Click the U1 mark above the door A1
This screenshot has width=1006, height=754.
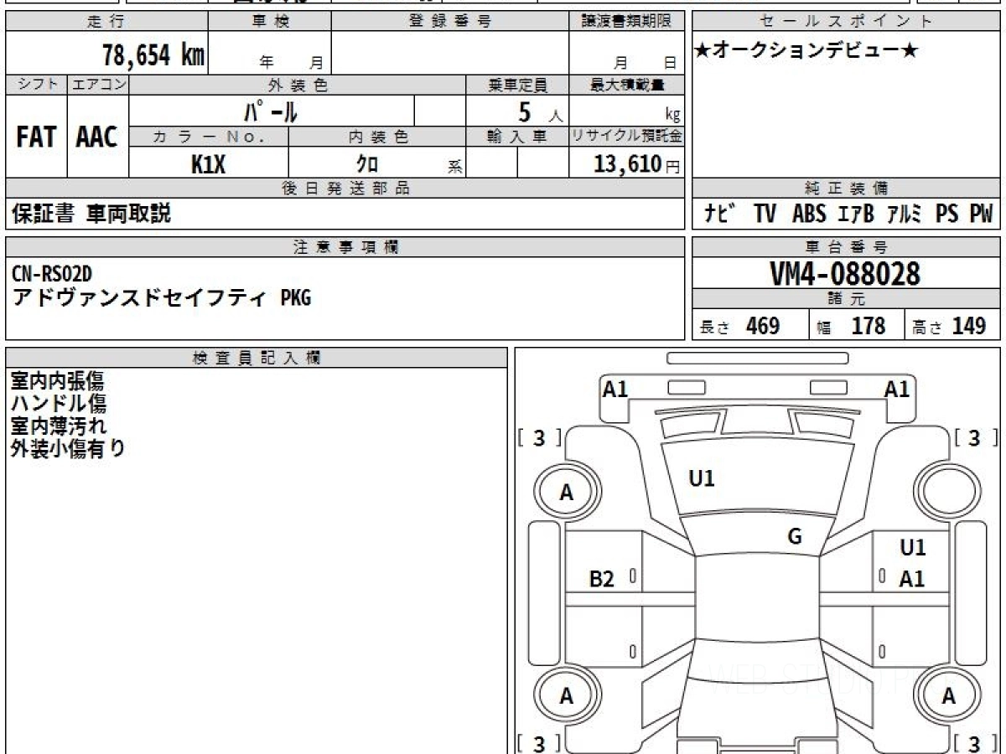[912, 548]
